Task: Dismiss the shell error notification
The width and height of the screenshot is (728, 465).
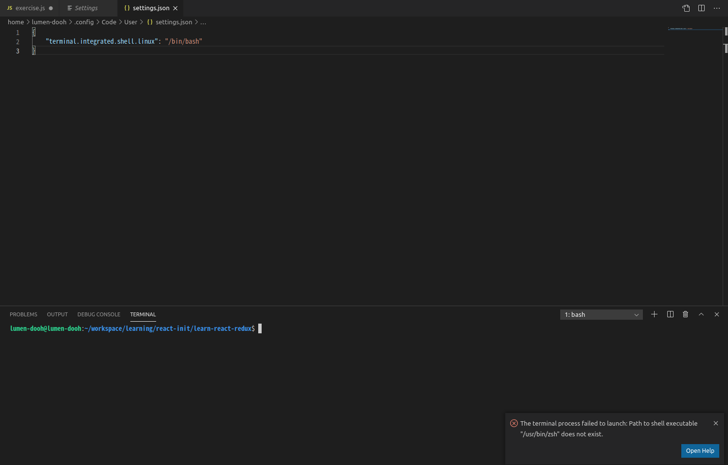Action: coord(716,423)
